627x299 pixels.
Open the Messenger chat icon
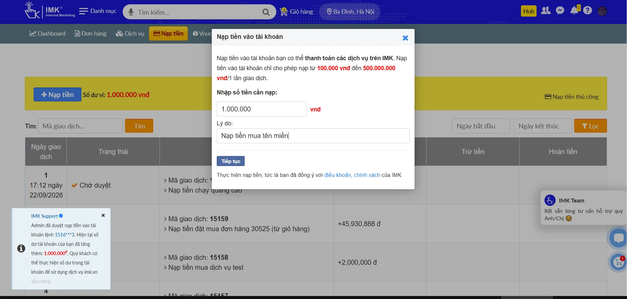tap(560, 11)
